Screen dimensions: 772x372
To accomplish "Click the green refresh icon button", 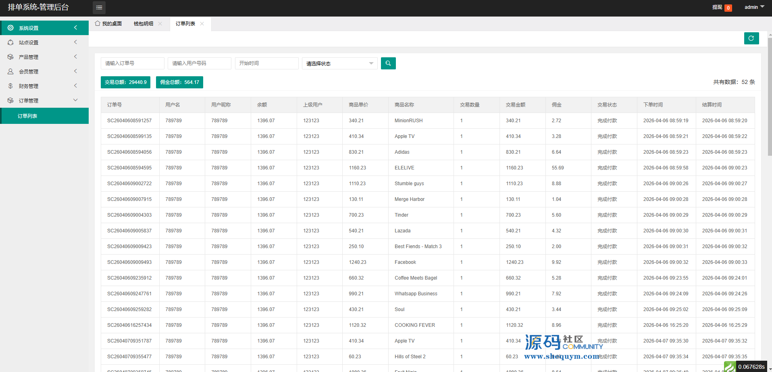I will point(751,38).
